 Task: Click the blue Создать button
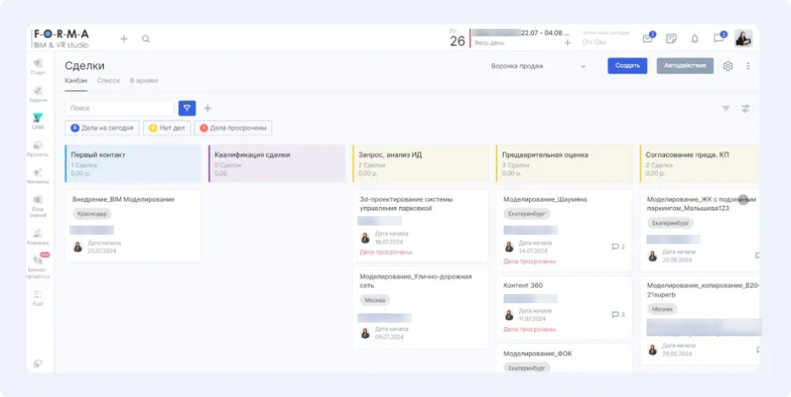tap(627, 66)
